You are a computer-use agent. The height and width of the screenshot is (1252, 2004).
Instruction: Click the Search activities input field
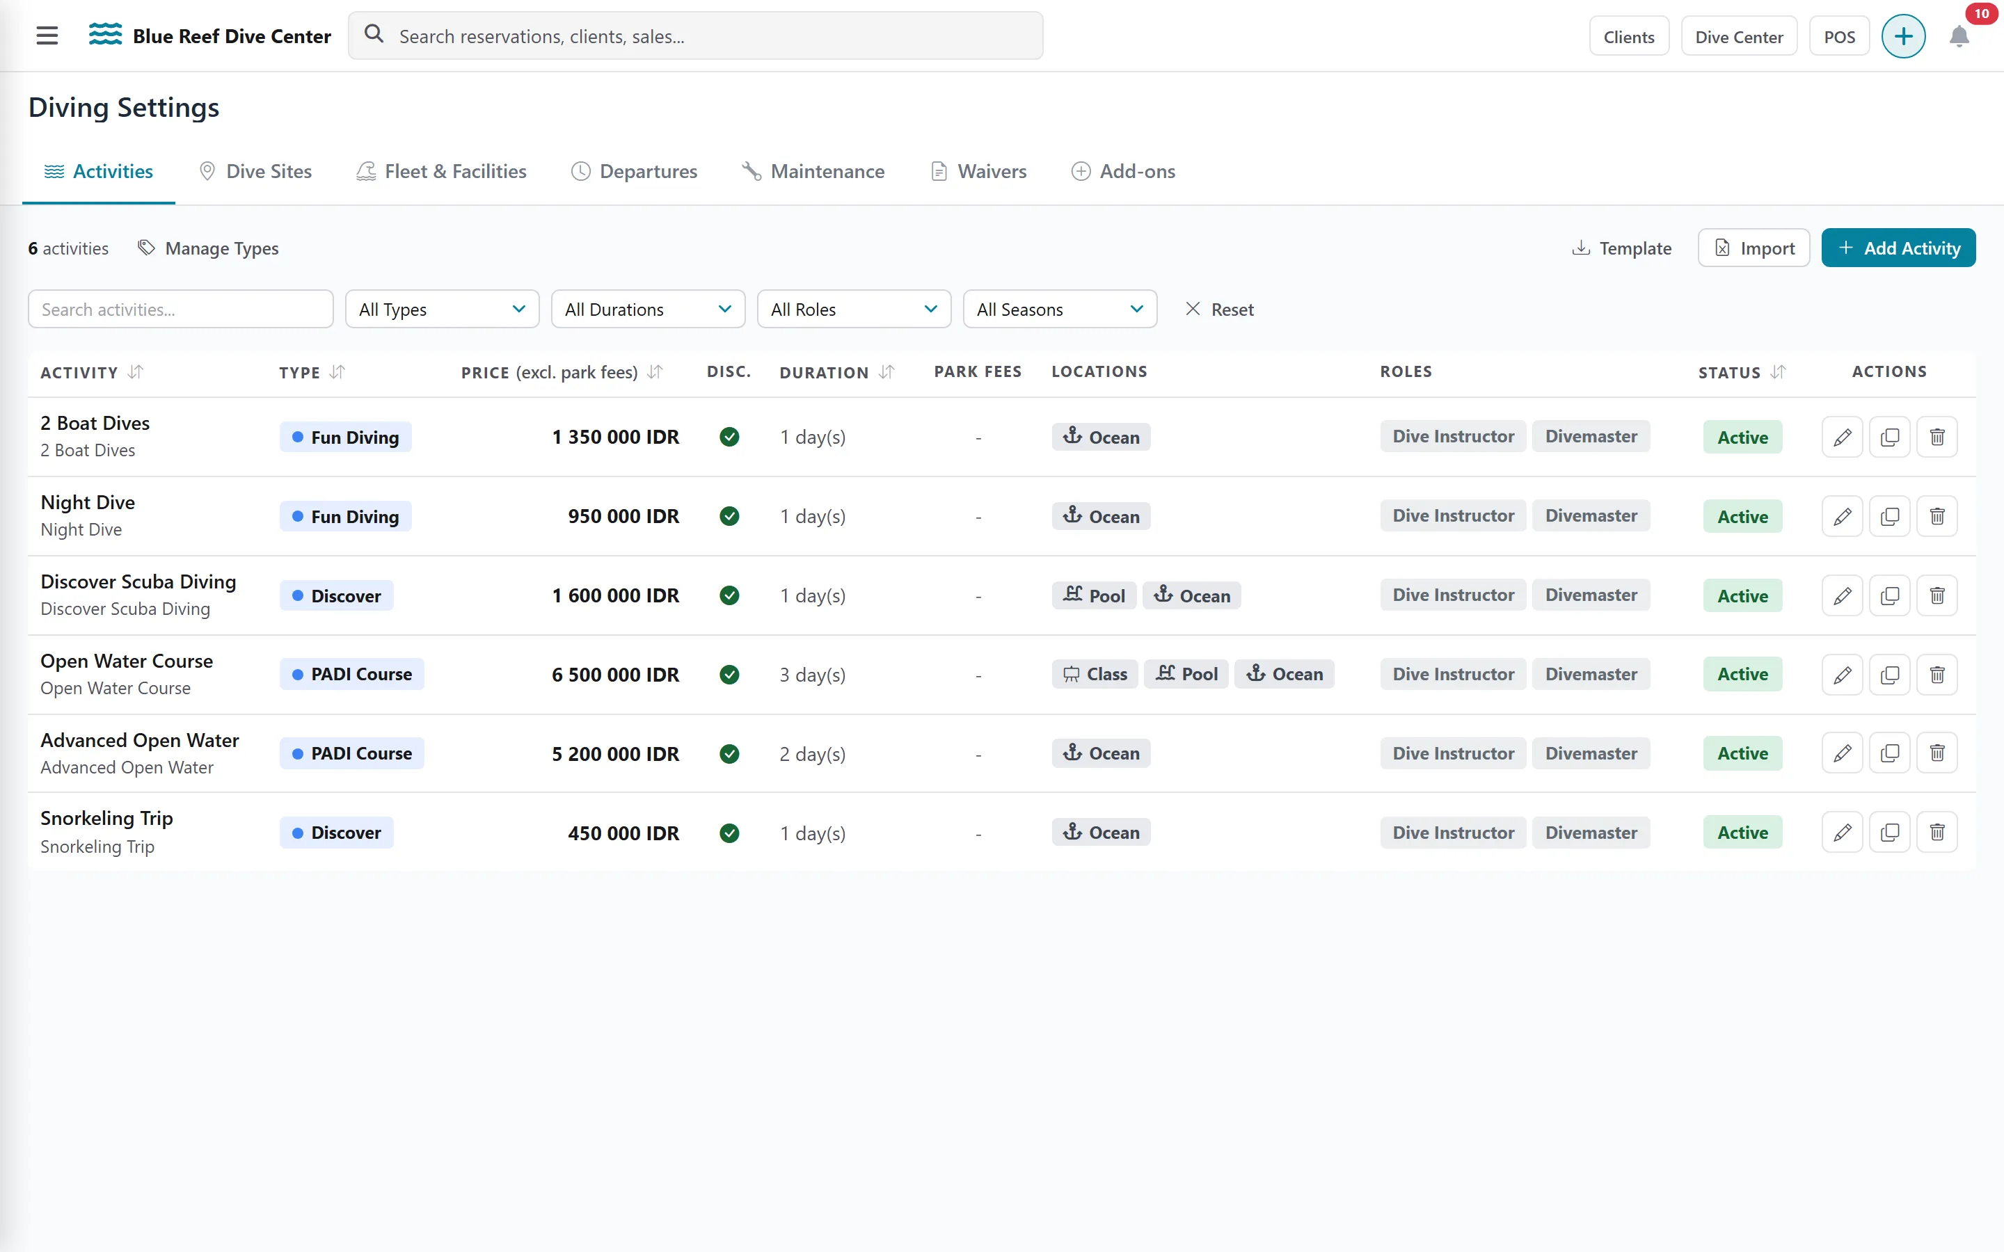point(180,309)
